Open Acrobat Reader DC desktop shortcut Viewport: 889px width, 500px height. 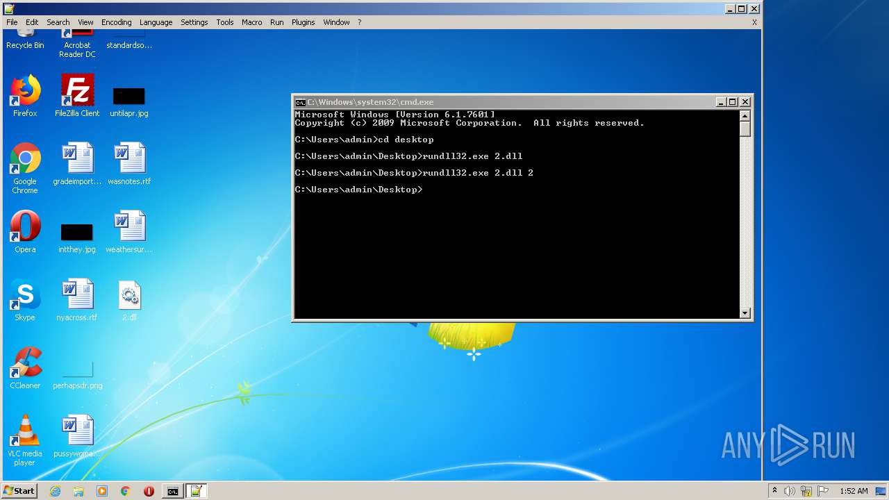(x=77, y=43)
